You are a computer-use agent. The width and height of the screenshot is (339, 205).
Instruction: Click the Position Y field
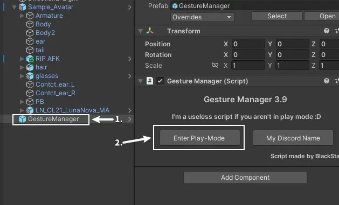[292, 44]
